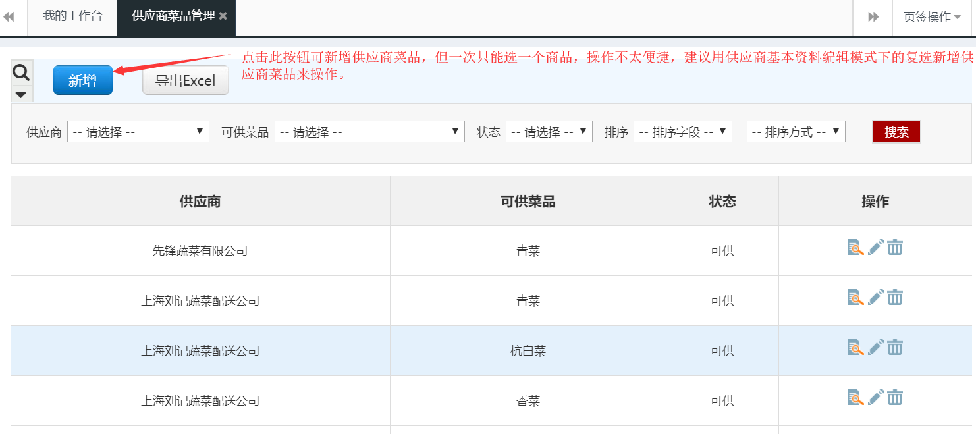This screenshot has width=976, height=434.
Task: View details for 上海刘记 青菜 row
Action: 855,298
